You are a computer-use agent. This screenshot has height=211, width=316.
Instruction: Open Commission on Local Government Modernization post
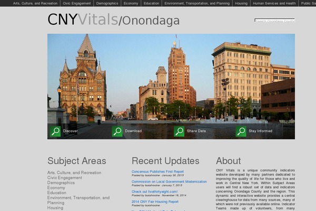[x=169, y=181]
